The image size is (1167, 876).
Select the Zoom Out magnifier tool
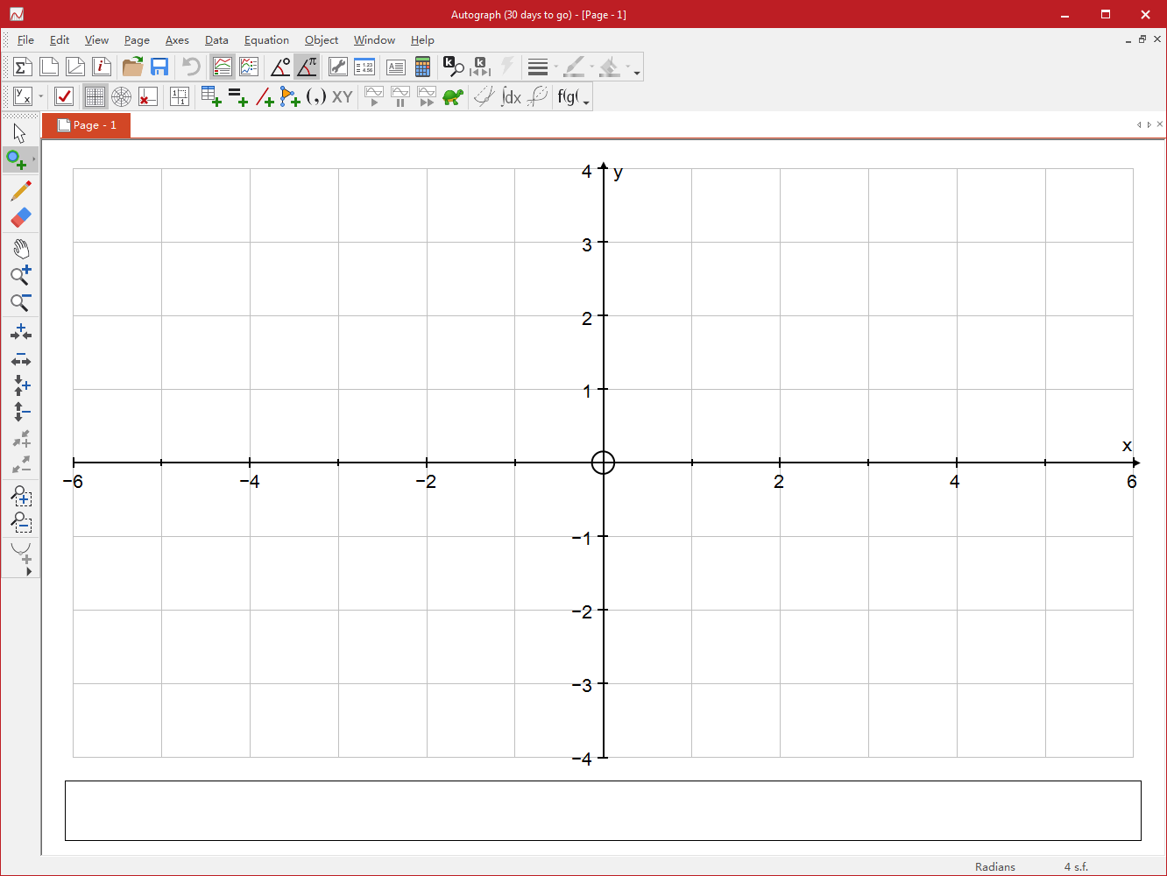click(x=21, y=302)
